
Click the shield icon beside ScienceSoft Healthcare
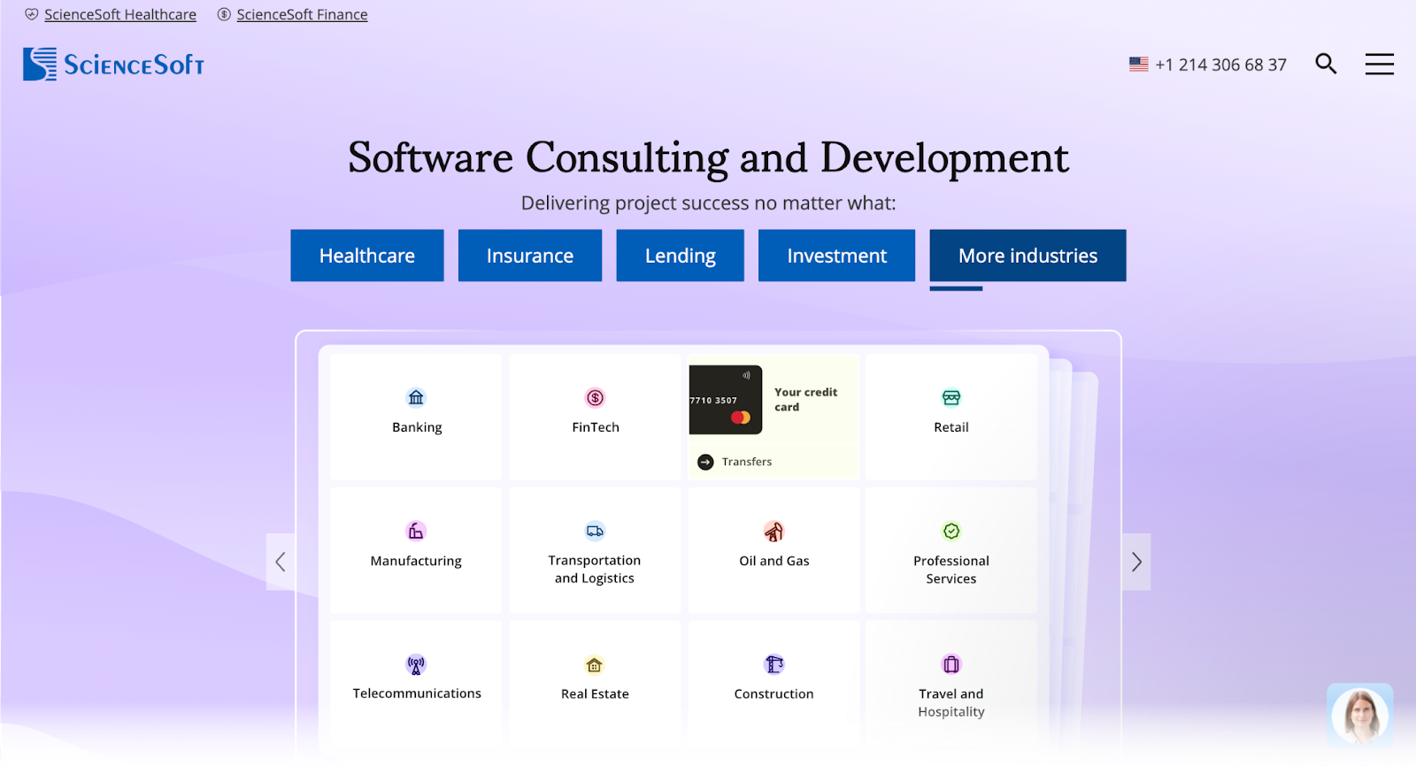(x=32, y=14)
